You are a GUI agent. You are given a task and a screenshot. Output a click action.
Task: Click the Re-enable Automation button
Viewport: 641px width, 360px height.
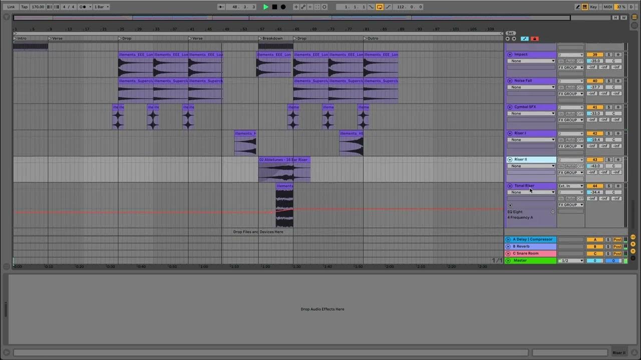[310, 7]
